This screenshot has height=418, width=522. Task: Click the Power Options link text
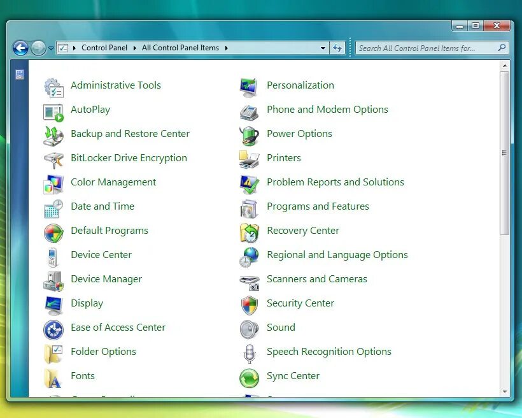click(299, 134)
